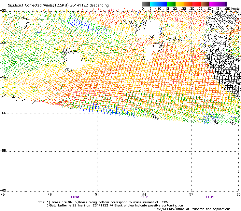
Task: Click the '57' longitude axis label
Action: pos(191,194)
